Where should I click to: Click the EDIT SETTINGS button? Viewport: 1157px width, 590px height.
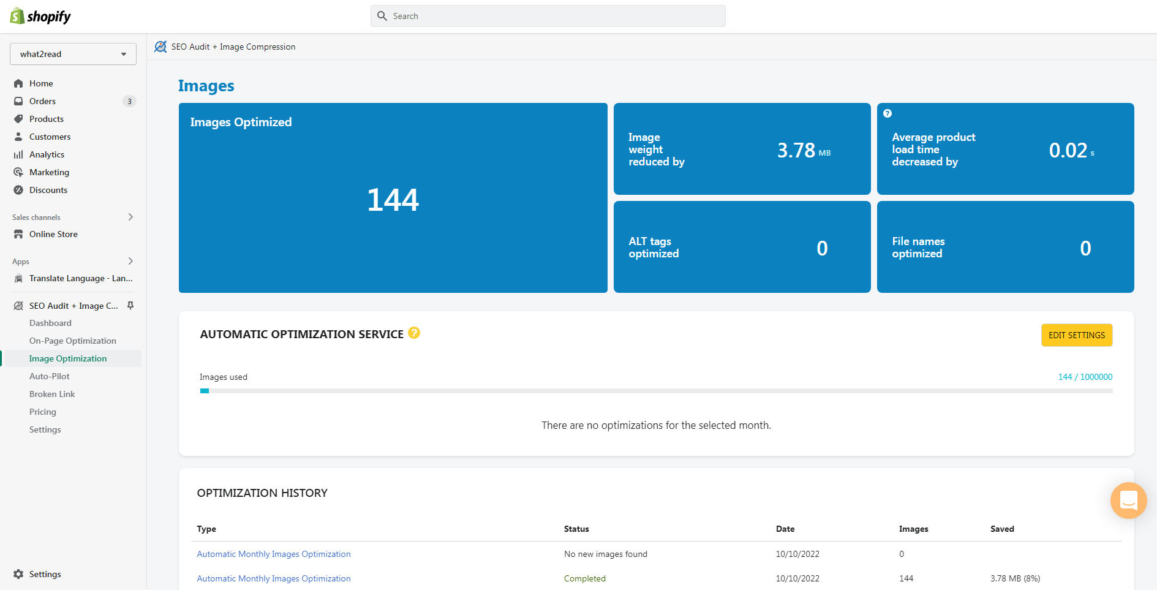(1077, 335)
